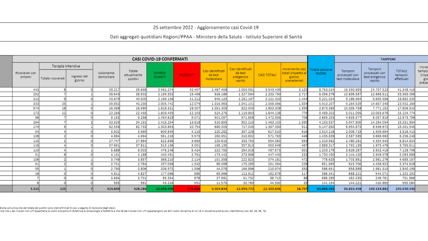The image size is (428, 241).
Task: Click the total recovered cell 21.698.440
Action: pyautogui.click(x=160, y=189)
